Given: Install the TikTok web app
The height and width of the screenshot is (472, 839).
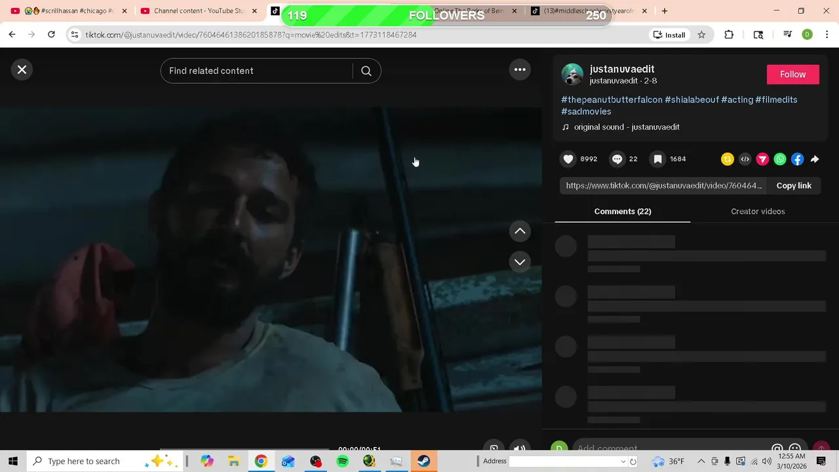Looking at the screenshot, I should [669, 35].
